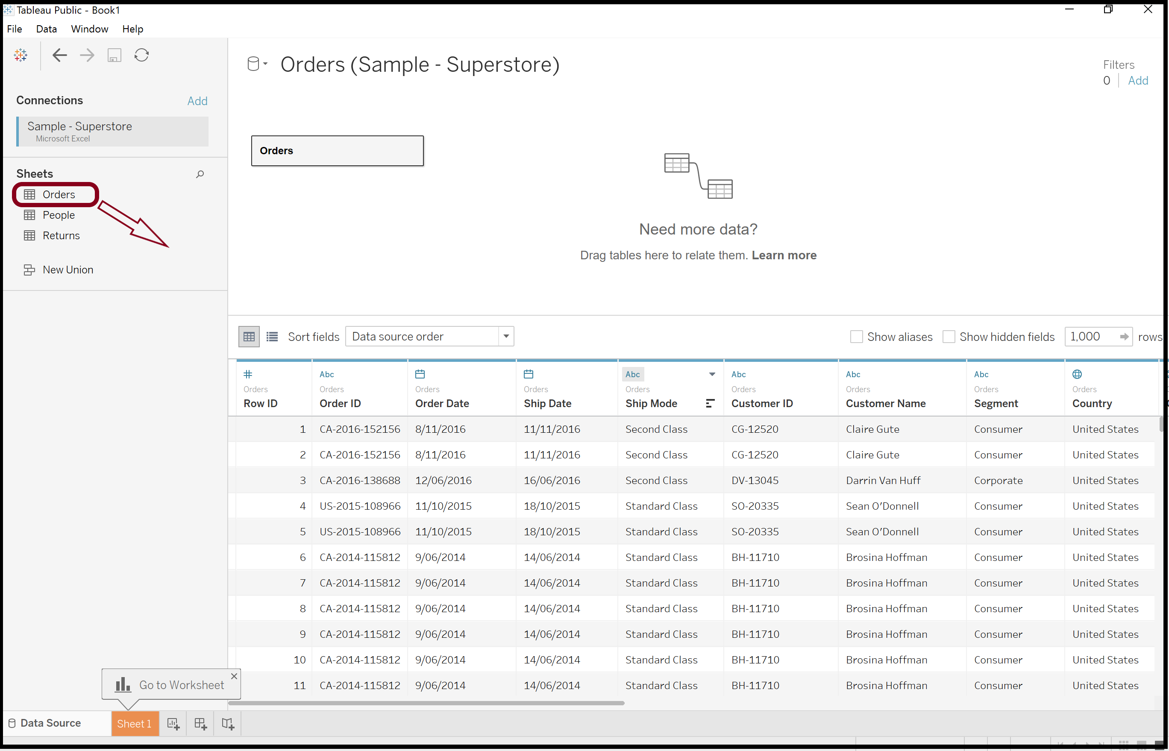Click the Tableau start page logo icon
Viewport: 1169px width, 751px height.
point(21,55)
